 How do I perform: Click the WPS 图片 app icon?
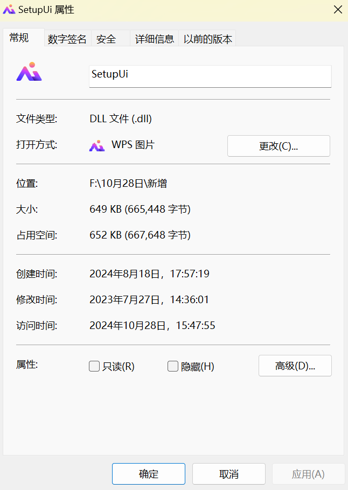click(97, 145)
